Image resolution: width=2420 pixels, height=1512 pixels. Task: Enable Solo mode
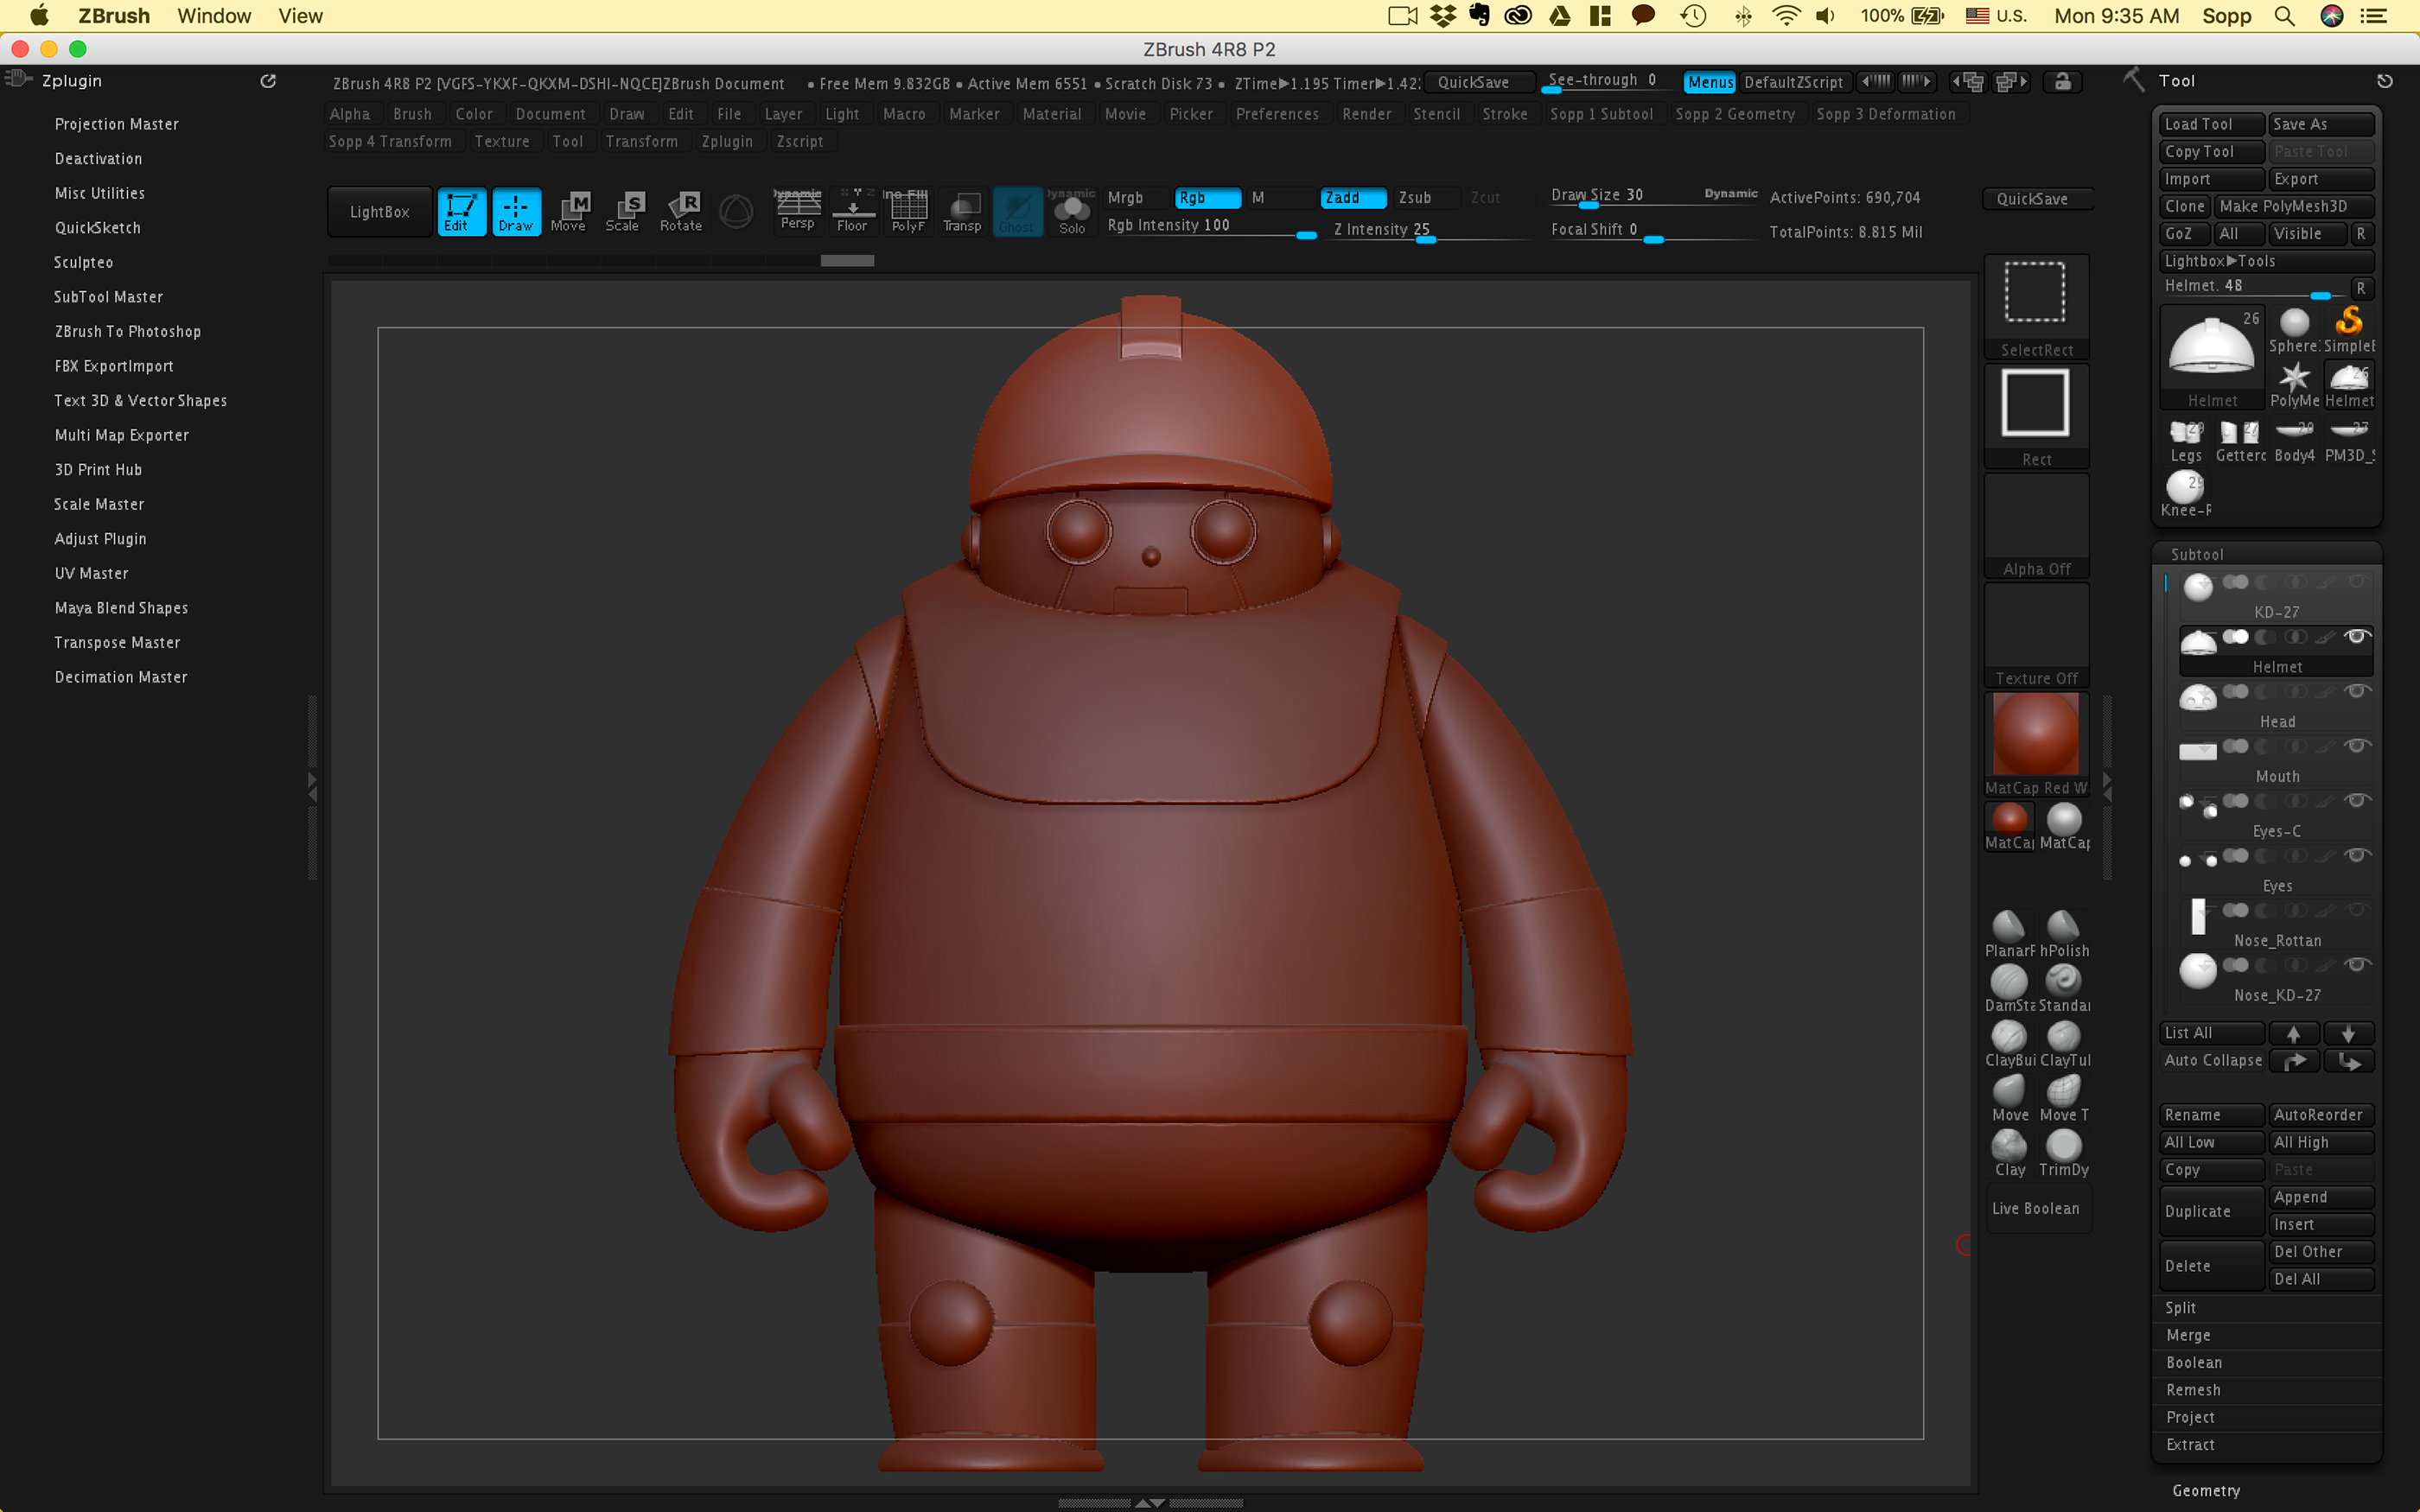(x=1072, y=211)
